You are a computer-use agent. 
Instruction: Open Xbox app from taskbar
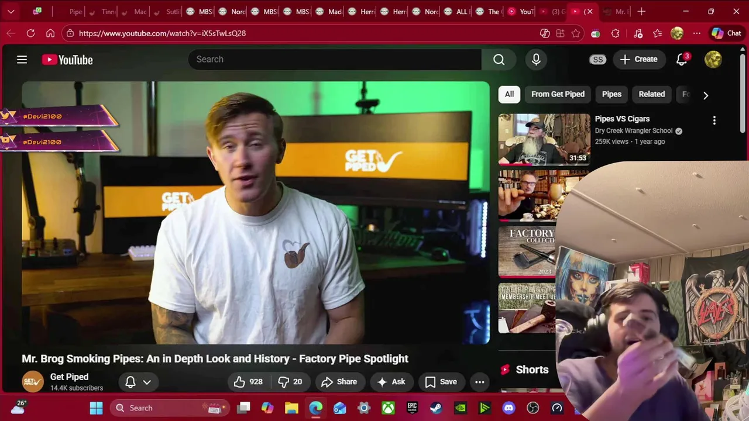pyautogui.click(x=388, y=408)
